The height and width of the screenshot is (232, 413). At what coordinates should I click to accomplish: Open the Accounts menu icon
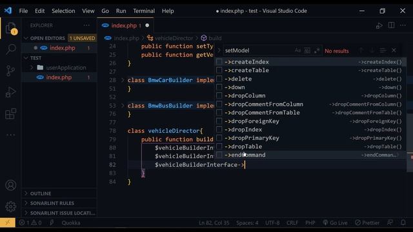tap(11, 186)
